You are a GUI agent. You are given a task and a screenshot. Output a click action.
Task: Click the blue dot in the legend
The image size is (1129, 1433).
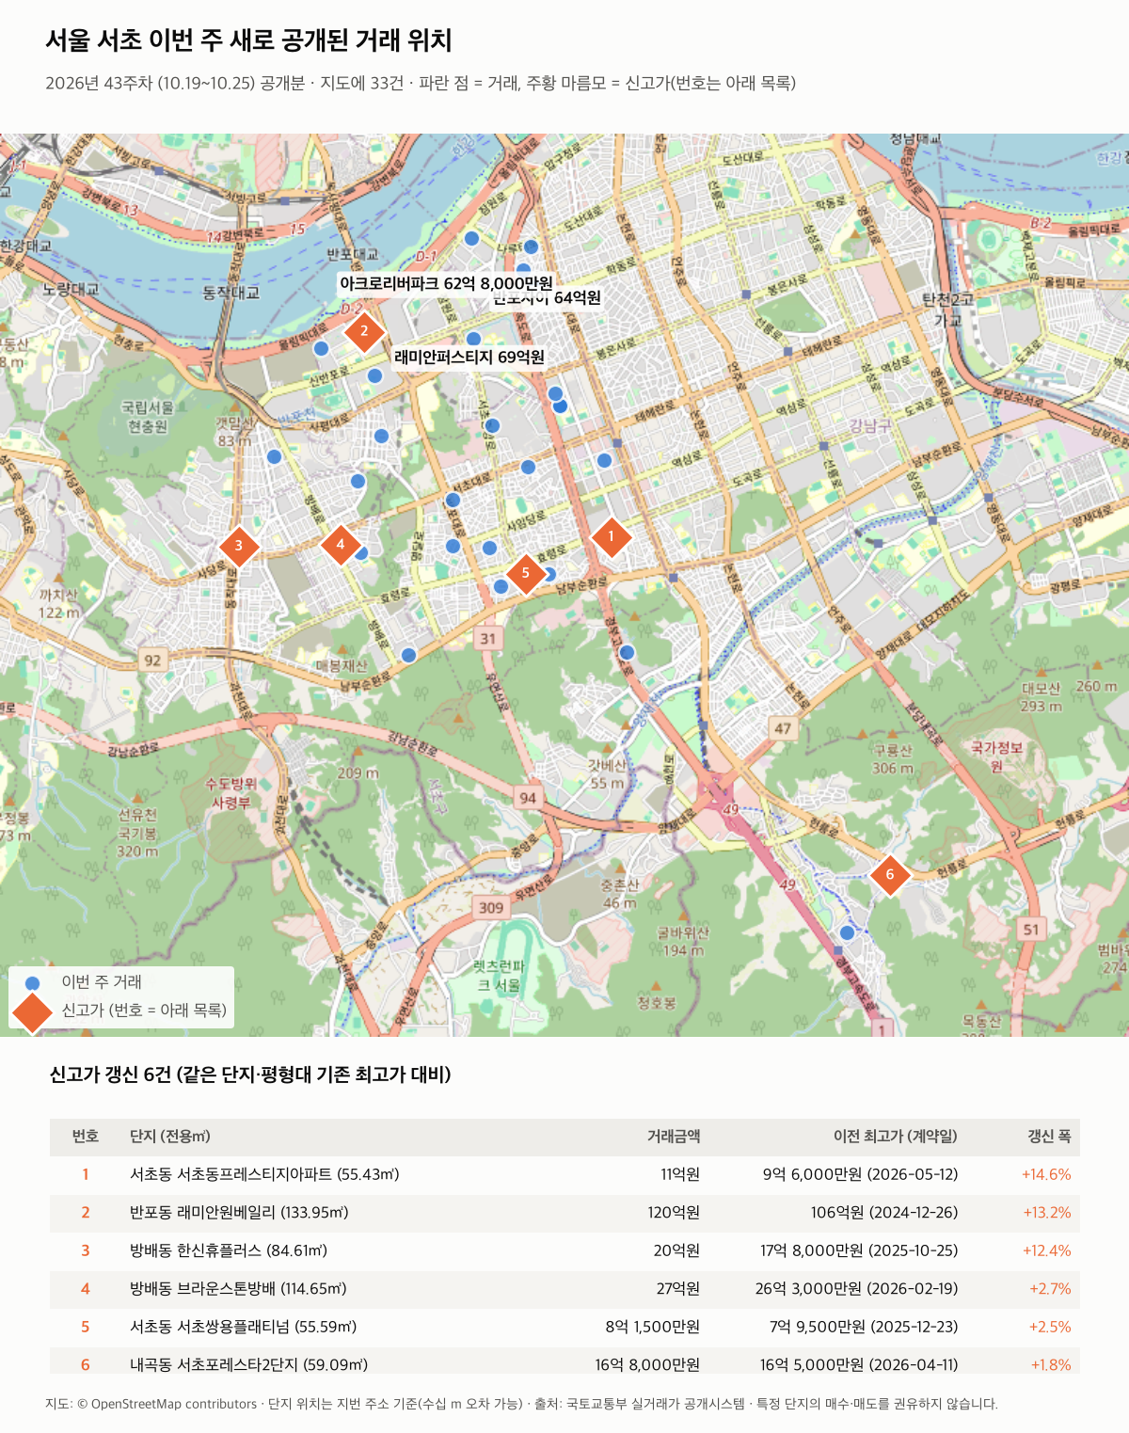tap(33, 982)
